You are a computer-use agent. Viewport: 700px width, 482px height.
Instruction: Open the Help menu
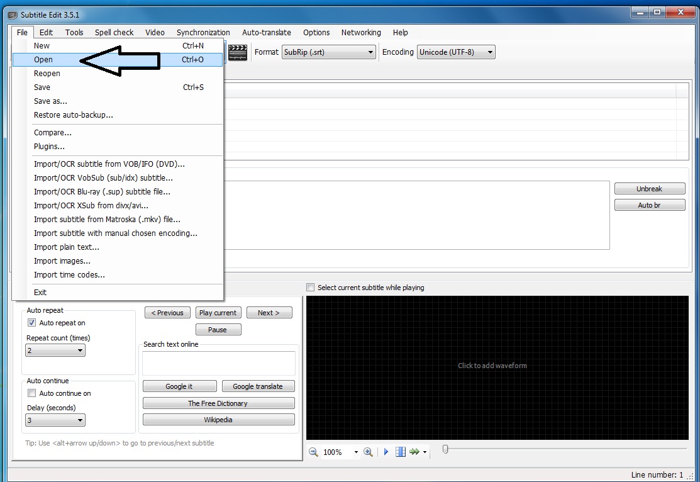coord(401,32)
